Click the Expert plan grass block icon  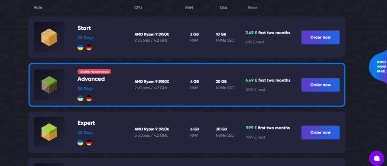[49, 132]
